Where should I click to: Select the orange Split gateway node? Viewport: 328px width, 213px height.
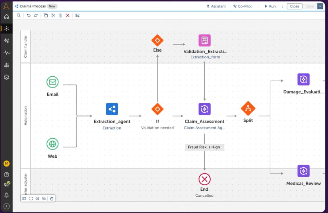(248, 108)
